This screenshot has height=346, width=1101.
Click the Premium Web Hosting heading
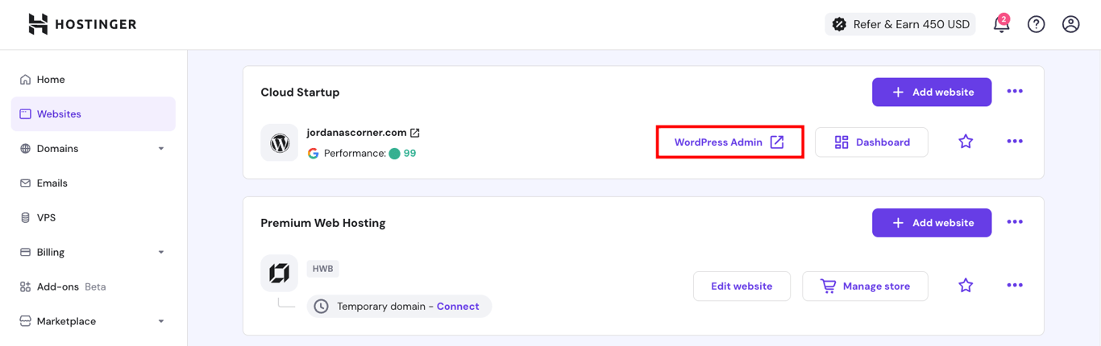(x=323, y=223)
